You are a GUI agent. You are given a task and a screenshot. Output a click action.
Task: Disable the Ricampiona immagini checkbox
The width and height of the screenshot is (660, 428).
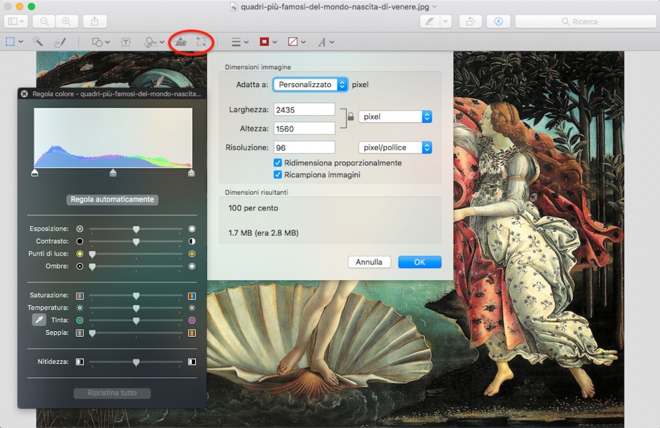(x=279, y=175)
